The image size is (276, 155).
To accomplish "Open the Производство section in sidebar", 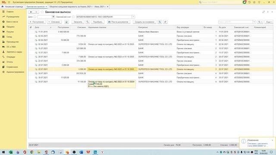I will (x=13, y=42).
